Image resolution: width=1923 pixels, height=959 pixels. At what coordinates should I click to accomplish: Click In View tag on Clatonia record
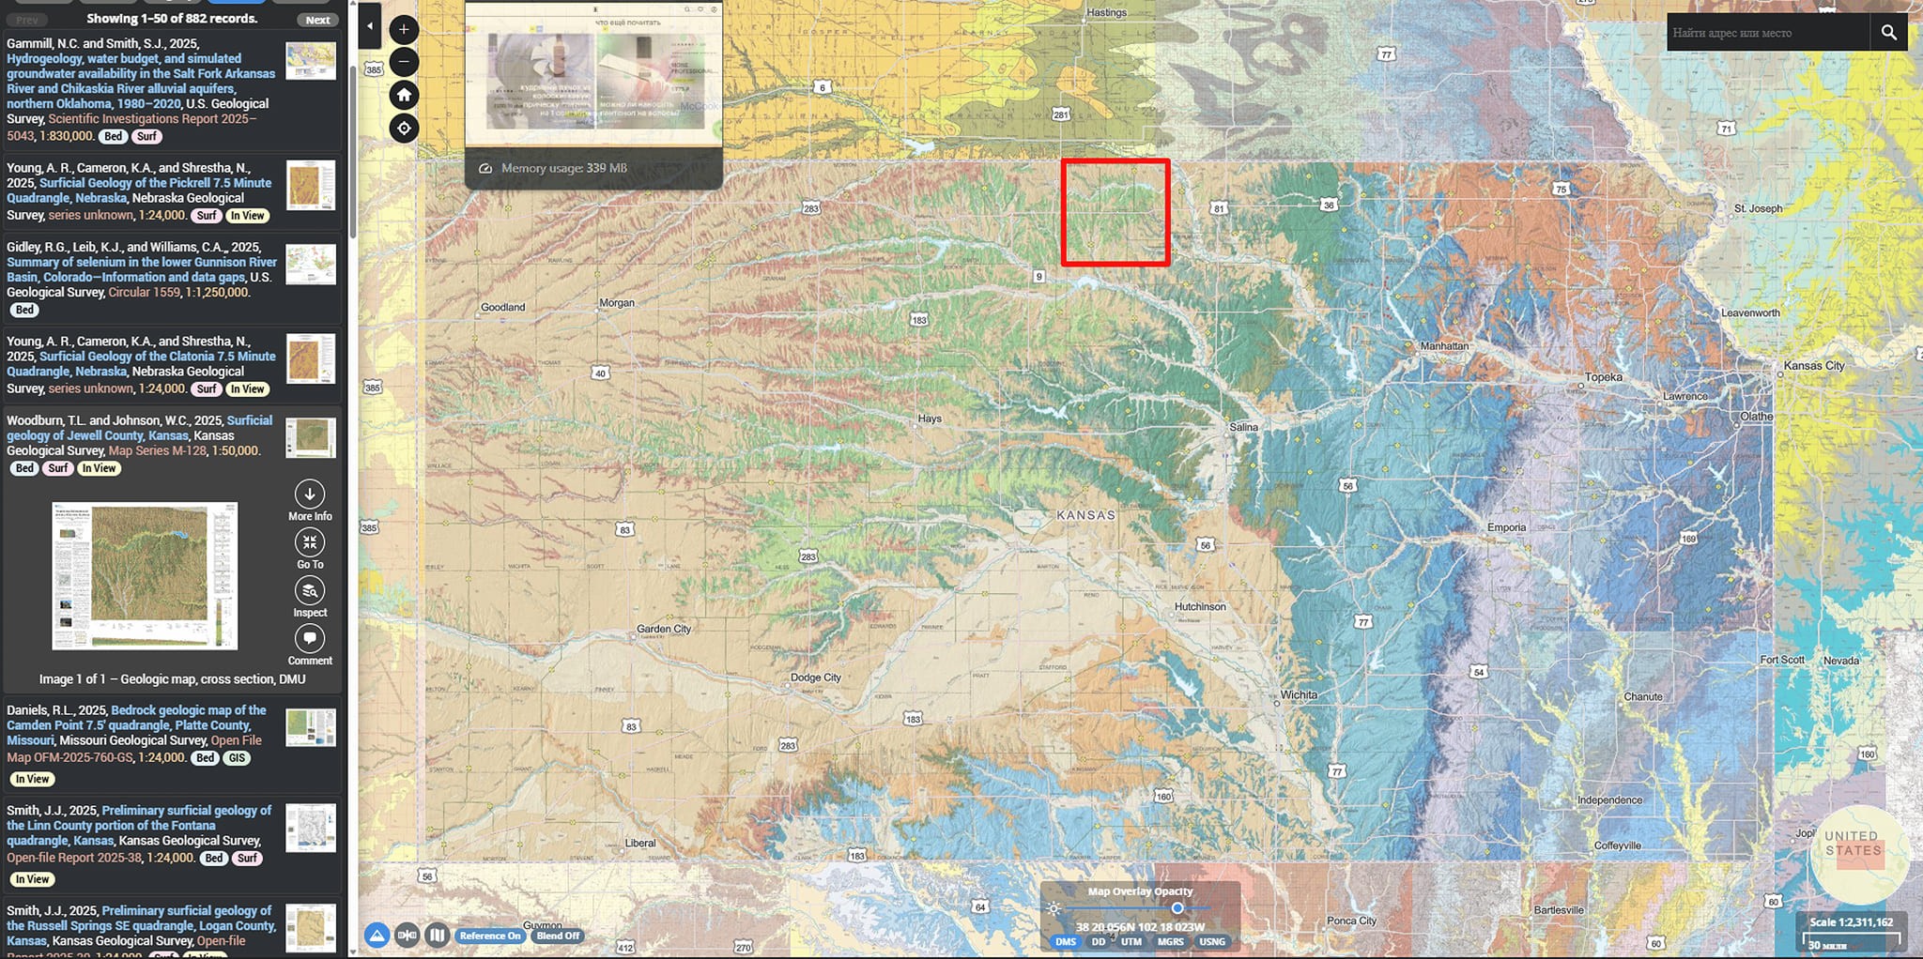pyautogui.click(x=247, y=389)
